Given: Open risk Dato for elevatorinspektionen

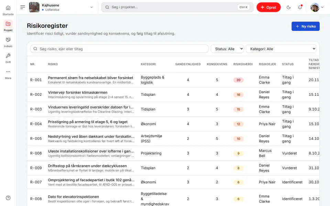Looking at the screenshot, I should 74,197.
